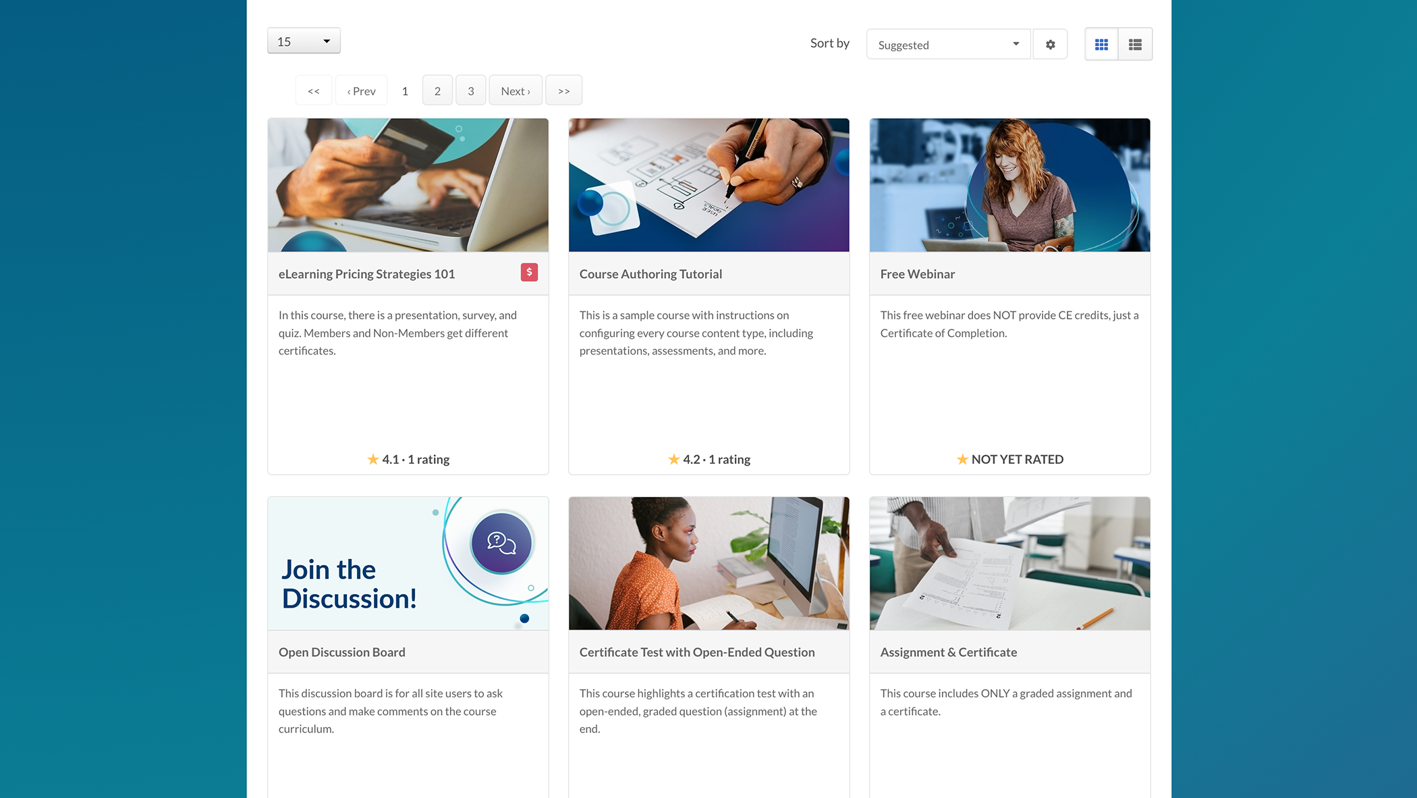
Task: Go to page 3
Action: tap(470, 90)
